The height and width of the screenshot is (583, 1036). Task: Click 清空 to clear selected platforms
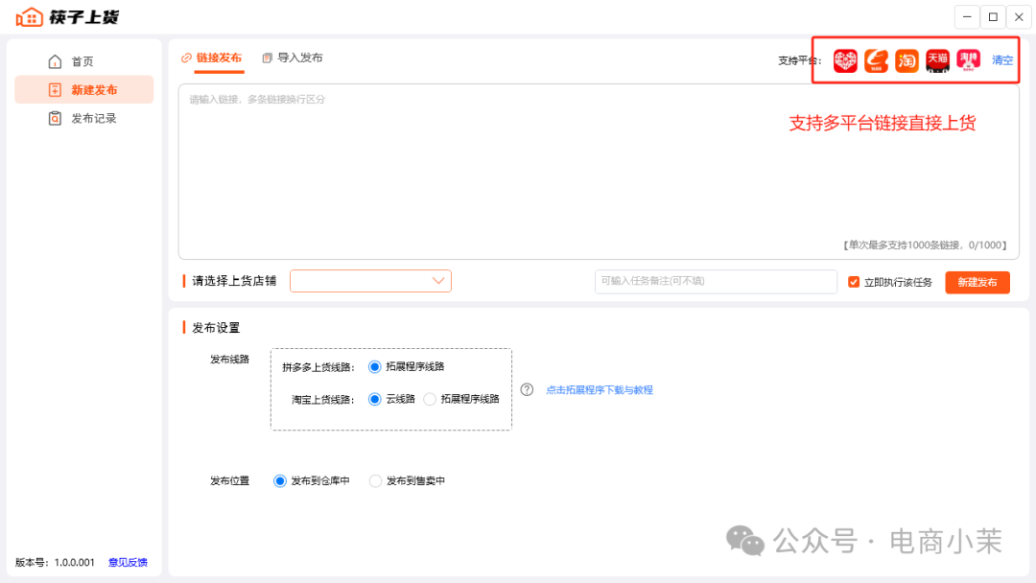pos(1001,60)
